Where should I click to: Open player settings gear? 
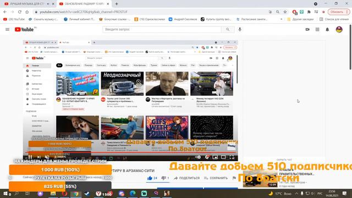click(207, 157)
